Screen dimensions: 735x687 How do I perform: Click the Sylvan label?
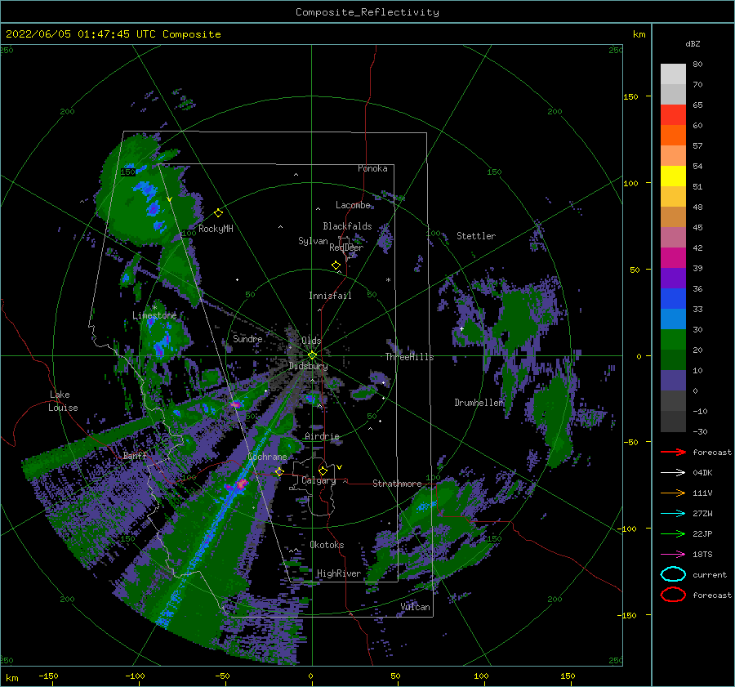(x=313, y=241)
